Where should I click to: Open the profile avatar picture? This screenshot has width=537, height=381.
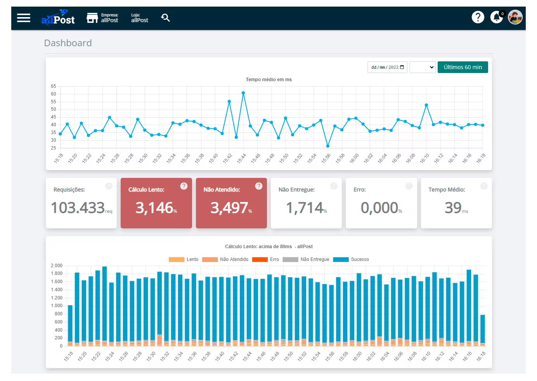tap(515, 17)
